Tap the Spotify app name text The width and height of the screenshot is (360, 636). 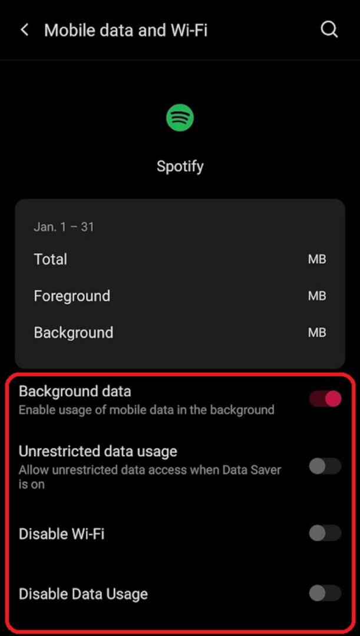click(180, 166)
